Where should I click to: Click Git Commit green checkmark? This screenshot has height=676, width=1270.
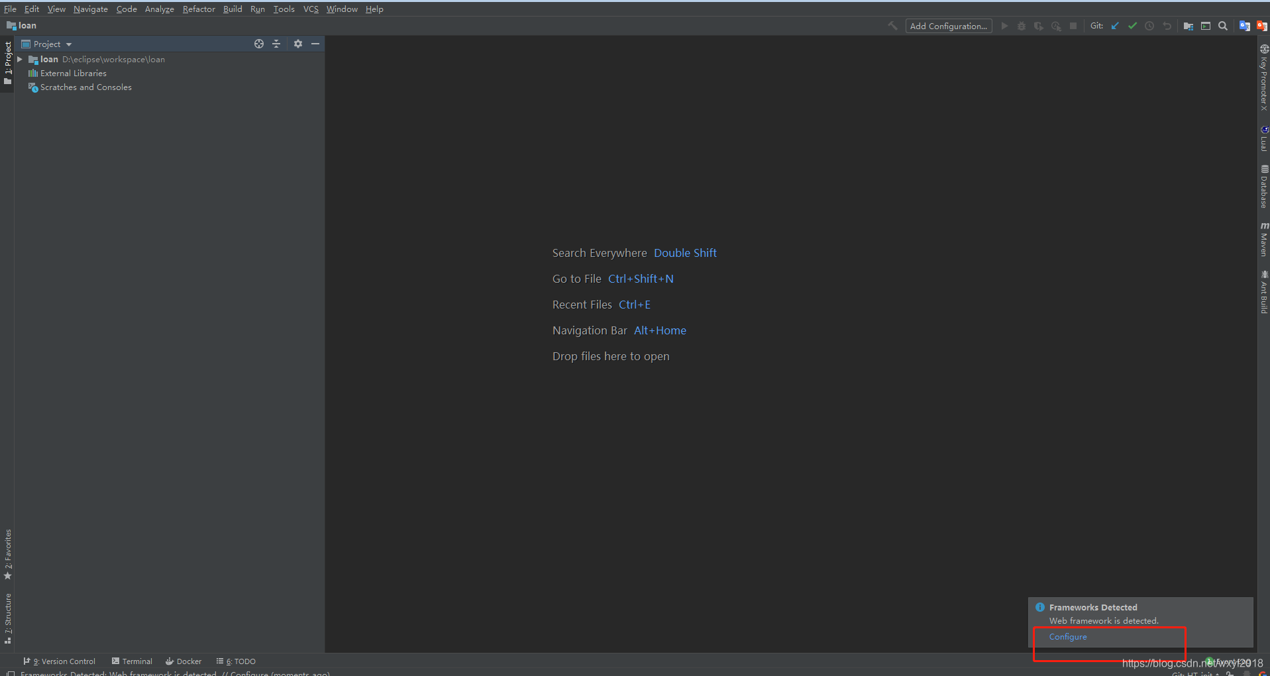(1132, 26)
